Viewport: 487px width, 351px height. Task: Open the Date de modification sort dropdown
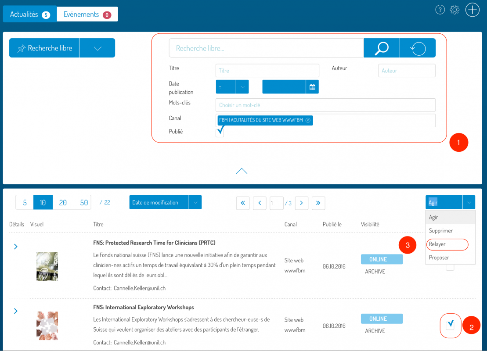click(x=195, y=203)
